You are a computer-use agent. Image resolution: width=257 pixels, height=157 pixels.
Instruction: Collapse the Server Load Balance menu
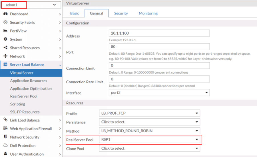(x=60, y=65)
